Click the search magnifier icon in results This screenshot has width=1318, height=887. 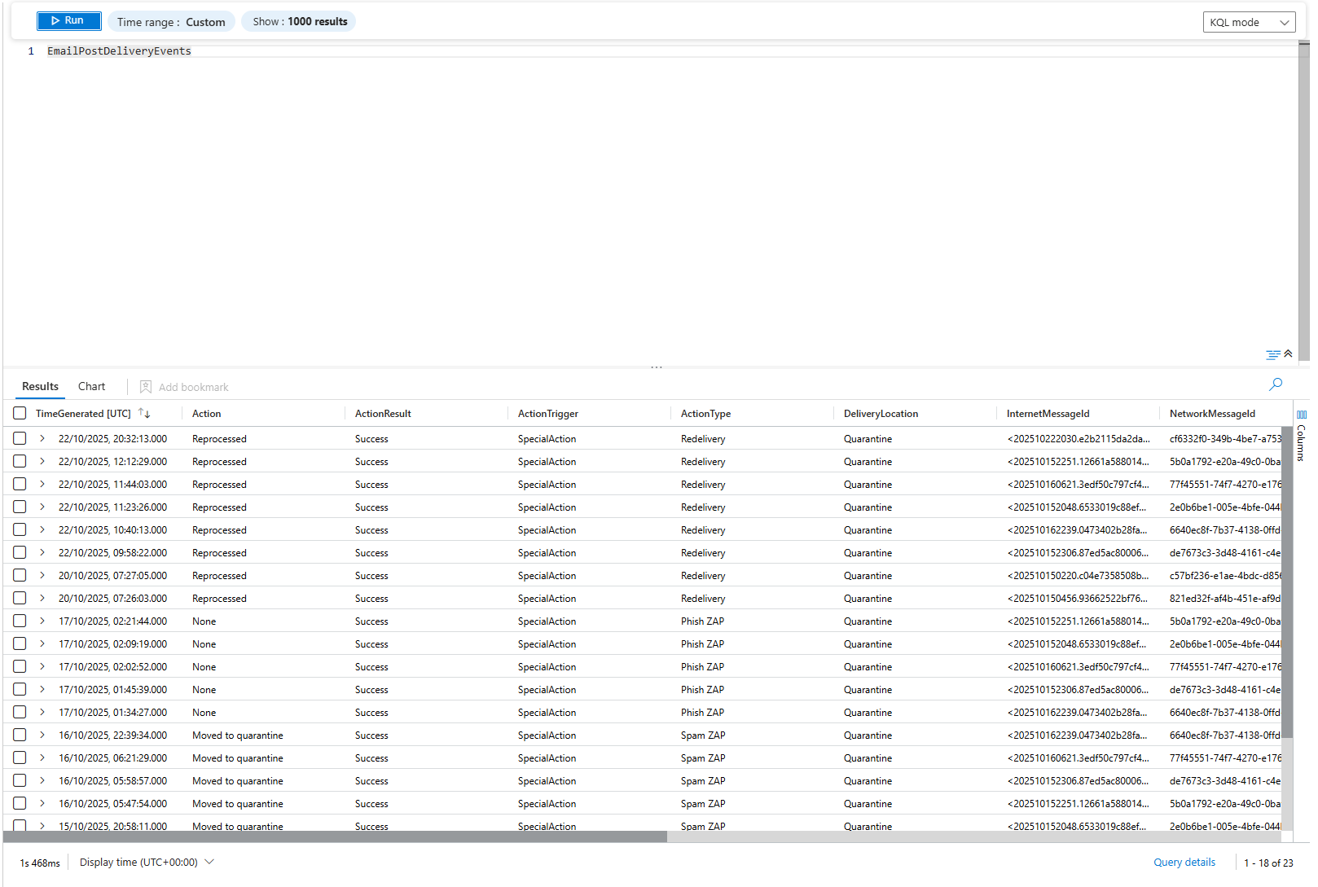pyautogui.click(x=1276, y=384)
